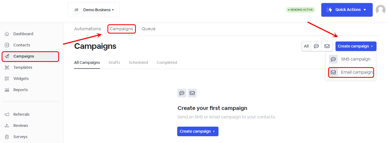This screenshot has width=388, height=143.
Task: Switch to the Drafts tab
Action: pos(114,62)
